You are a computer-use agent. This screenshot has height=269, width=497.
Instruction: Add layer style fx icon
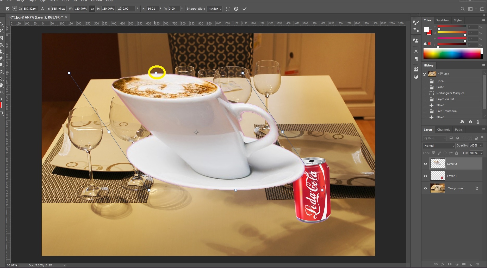point(443,264)
